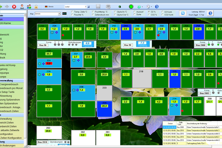This screenshot has height=148, width=222.
Task: Click the snowflake icon in cell 228
Action: pos(74,90)
